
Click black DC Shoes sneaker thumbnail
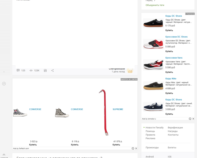(x=153, y=23)
